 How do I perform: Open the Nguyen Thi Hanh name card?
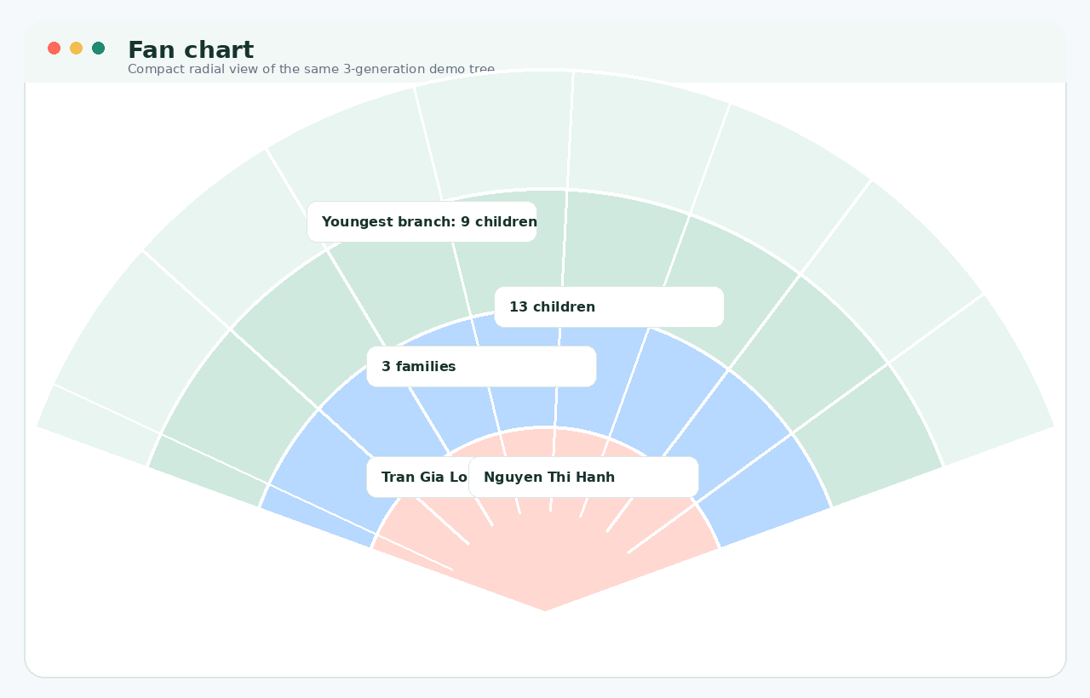pyautogui.click(x=583, y=477)
